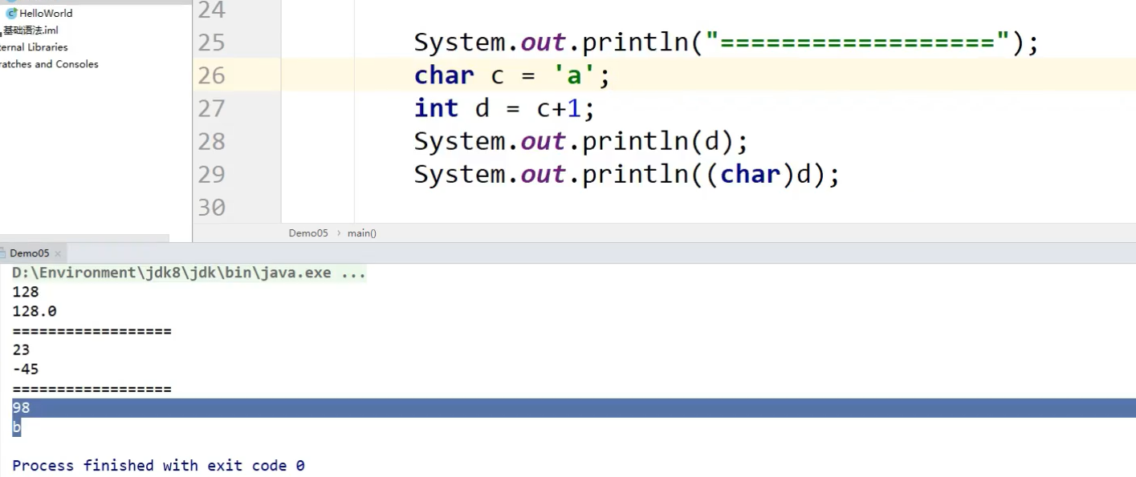This screenshot has width=1136, height=477.
Task: Click gutter line number 28
Action: point(211,141)
